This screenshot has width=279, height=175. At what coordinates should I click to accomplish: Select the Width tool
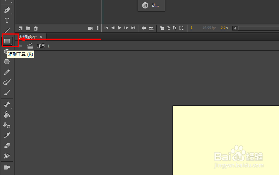7,156
